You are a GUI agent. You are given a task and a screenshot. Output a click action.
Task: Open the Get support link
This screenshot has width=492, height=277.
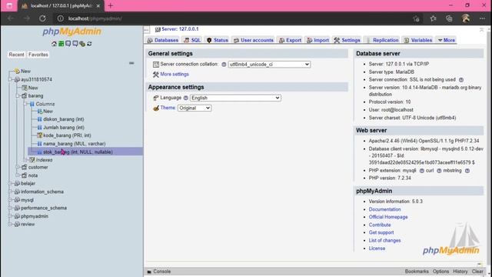pos(381,232)
